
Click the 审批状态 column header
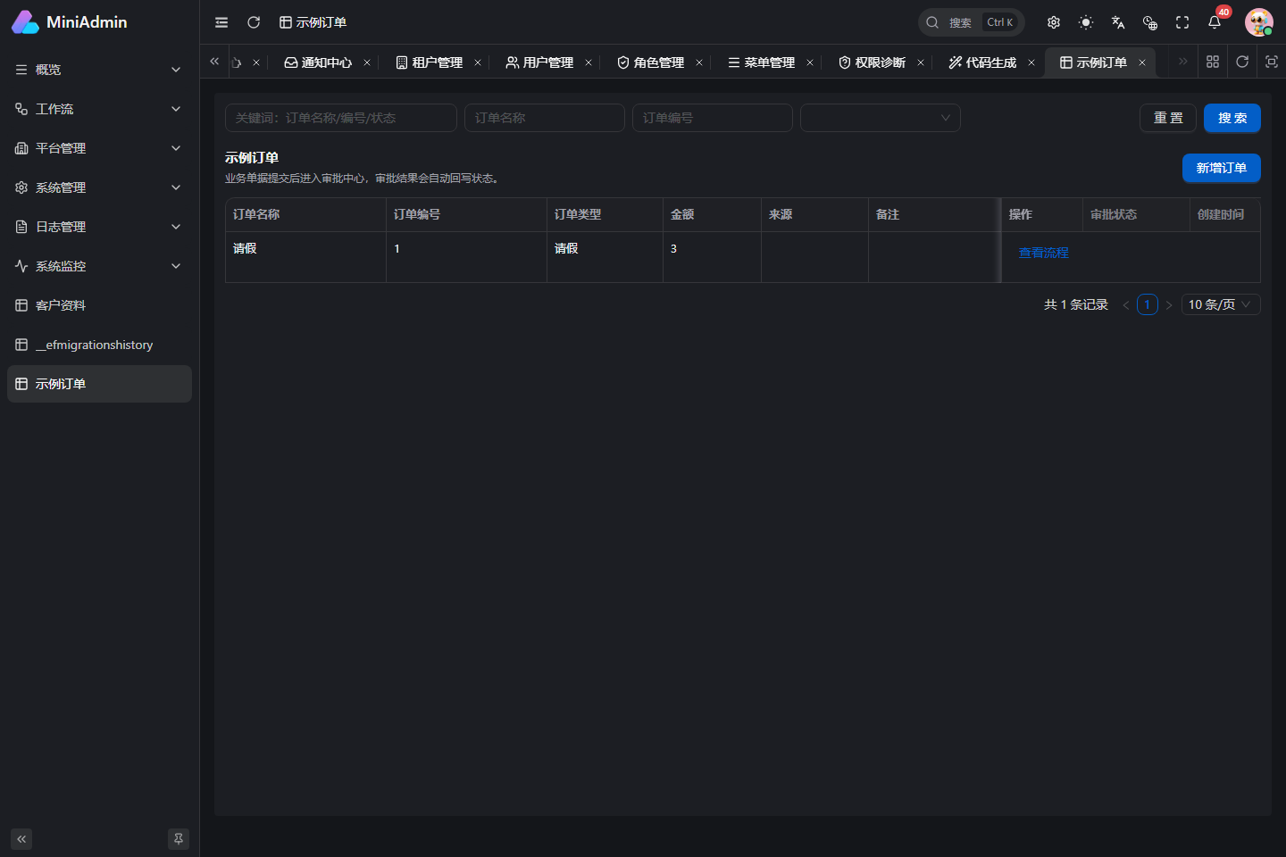[x=1136, y=214]
